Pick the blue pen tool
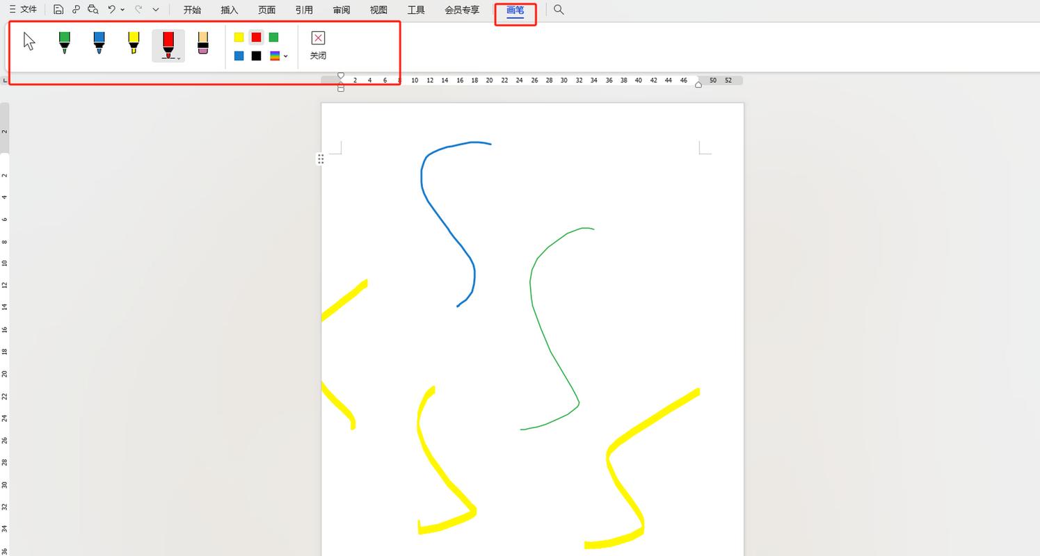Screen dimensions: 1040x556 pyautogui.click(x=99, y=42)
